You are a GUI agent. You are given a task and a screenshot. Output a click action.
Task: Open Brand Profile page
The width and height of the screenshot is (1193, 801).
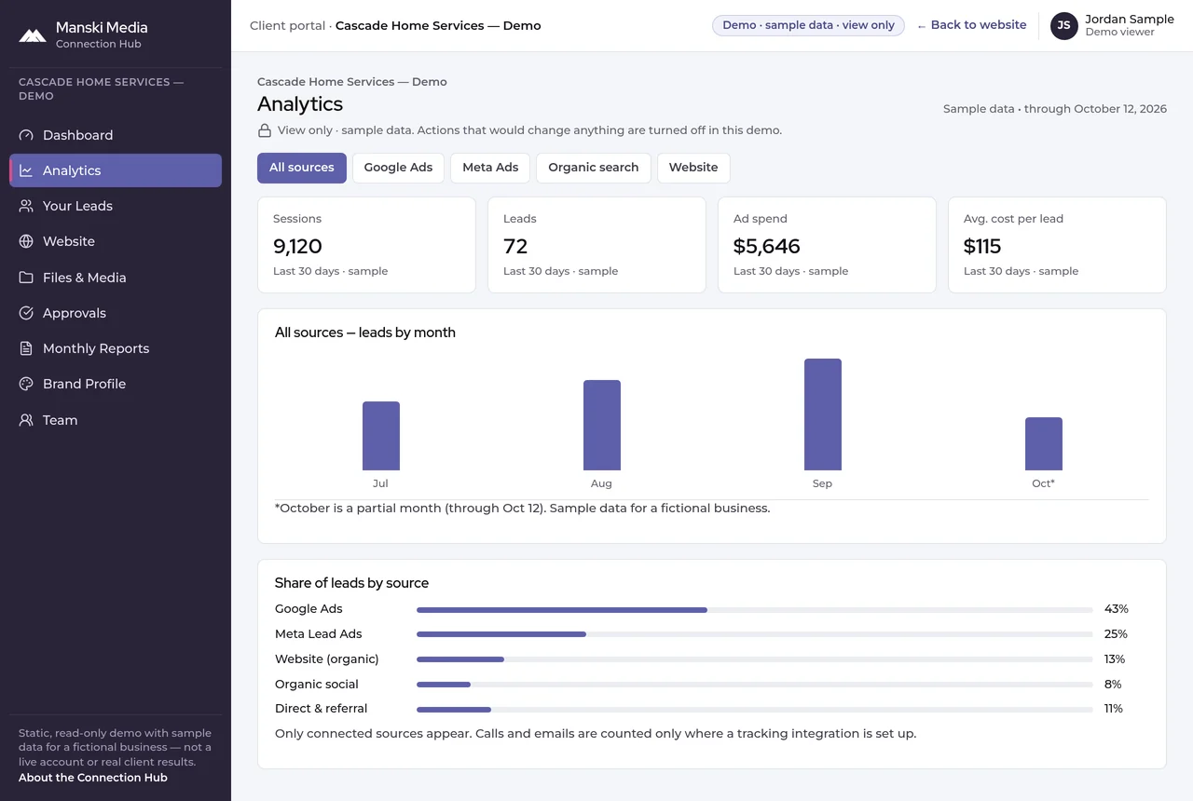116,384
